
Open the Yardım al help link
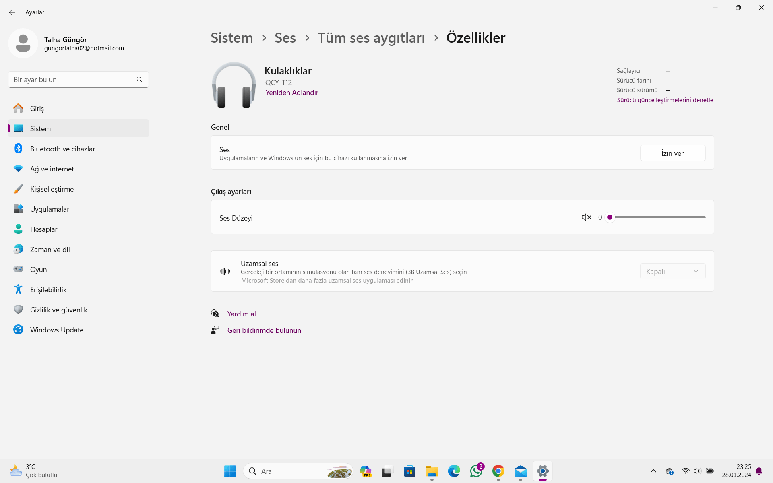241,314
